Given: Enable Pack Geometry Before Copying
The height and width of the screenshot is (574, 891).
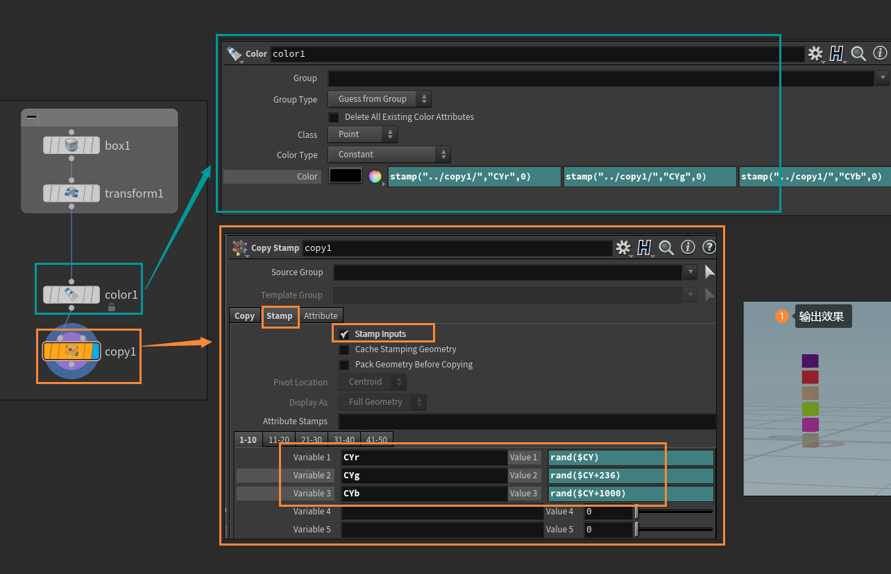Looking at the screenshot, I should 344,365.
